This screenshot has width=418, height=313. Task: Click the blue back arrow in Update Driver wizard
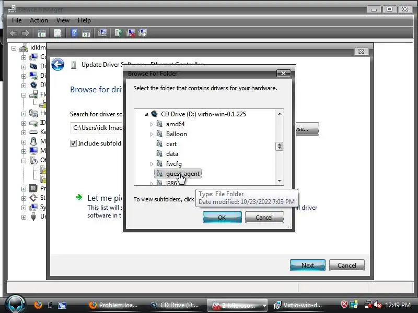[x=57, y=64]
